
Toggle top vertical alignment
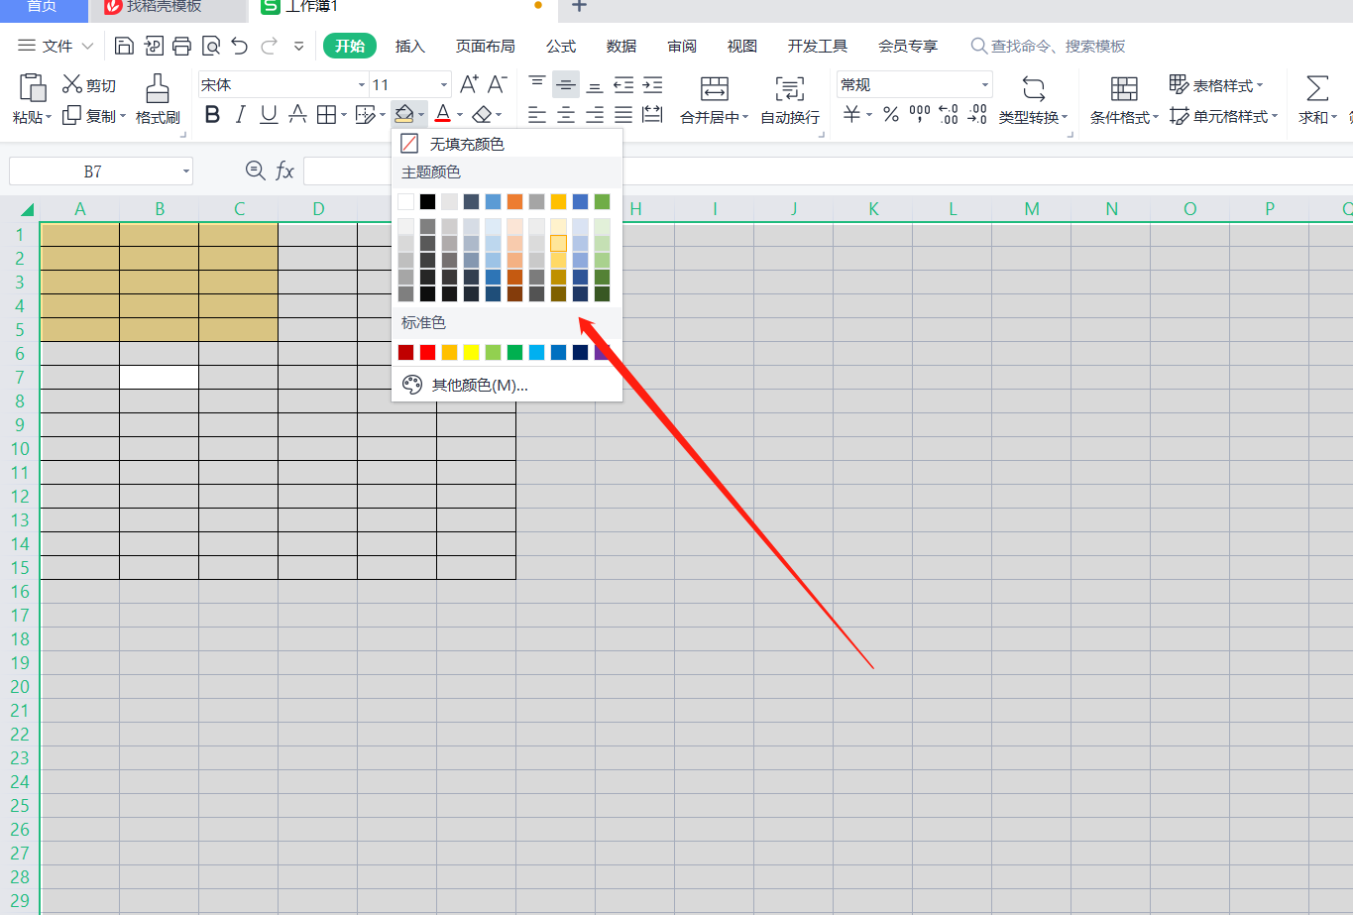coord(537,84)
